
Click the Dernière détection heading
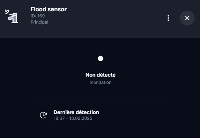point(76,112)
